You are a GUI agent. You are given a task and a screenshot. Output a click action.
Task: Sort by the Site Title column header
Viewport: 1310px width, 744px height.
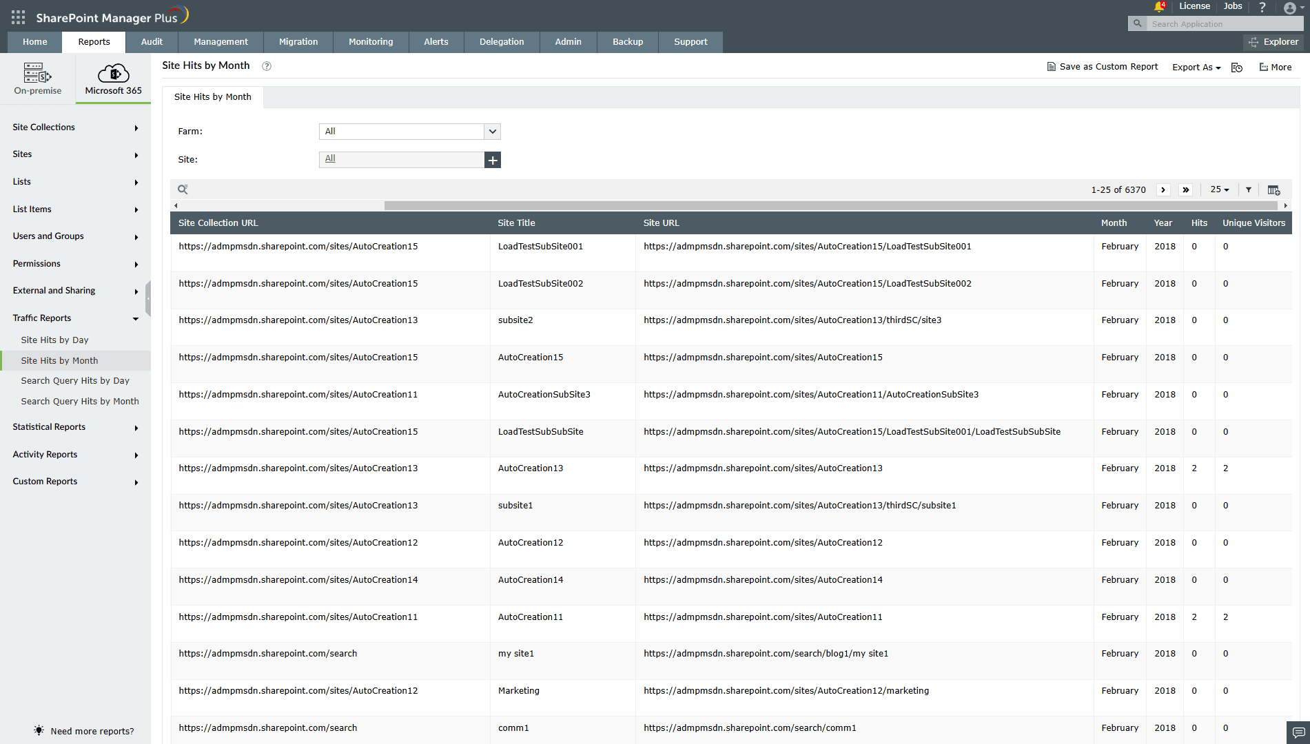pos(517,223)
